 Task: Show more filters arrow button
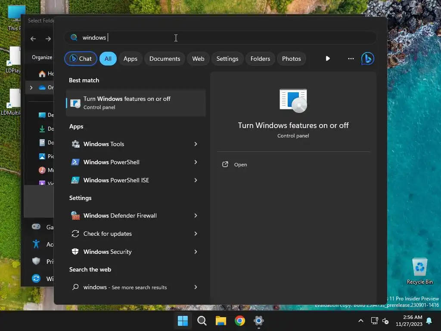[328, 59]
